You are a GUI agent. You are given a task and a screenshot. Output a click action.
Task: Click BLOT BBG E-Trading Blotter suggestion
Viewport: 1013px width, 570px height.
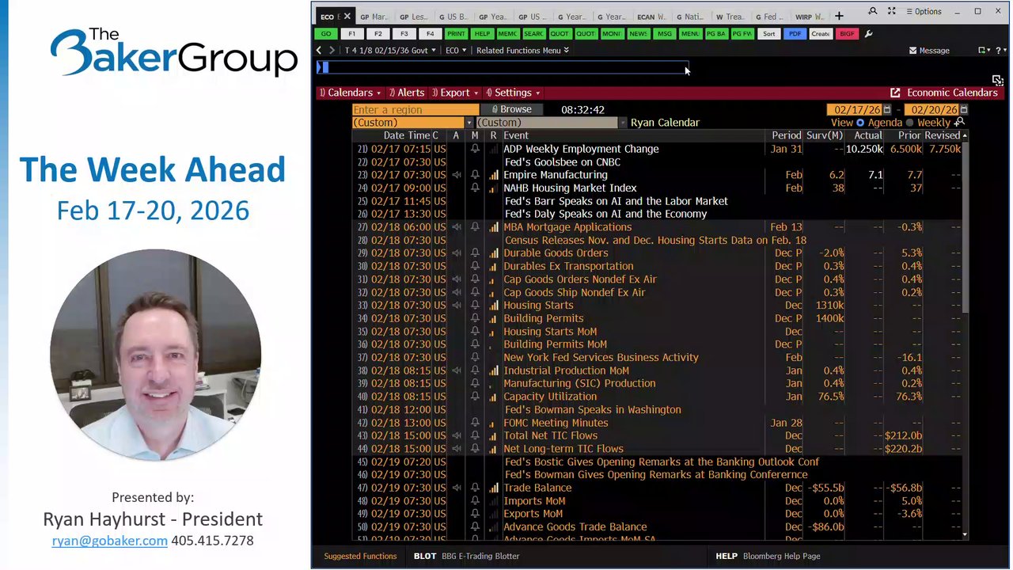(x=466, y=557)
